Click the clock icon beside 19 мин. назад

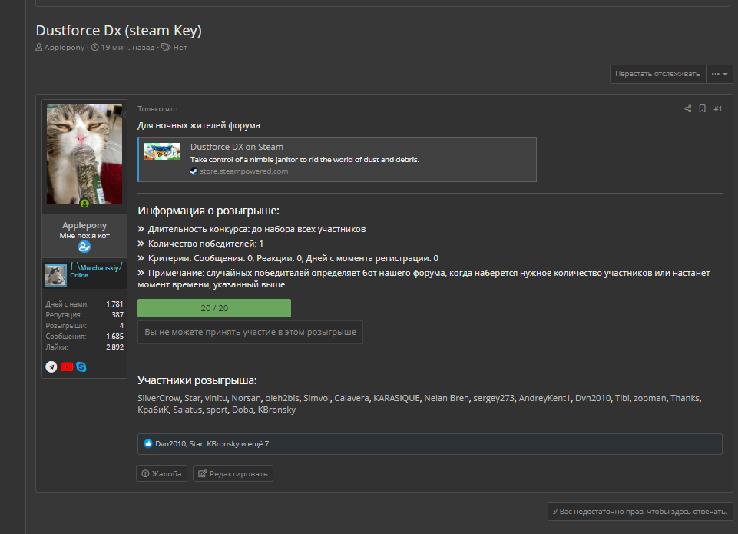[94, 47]
